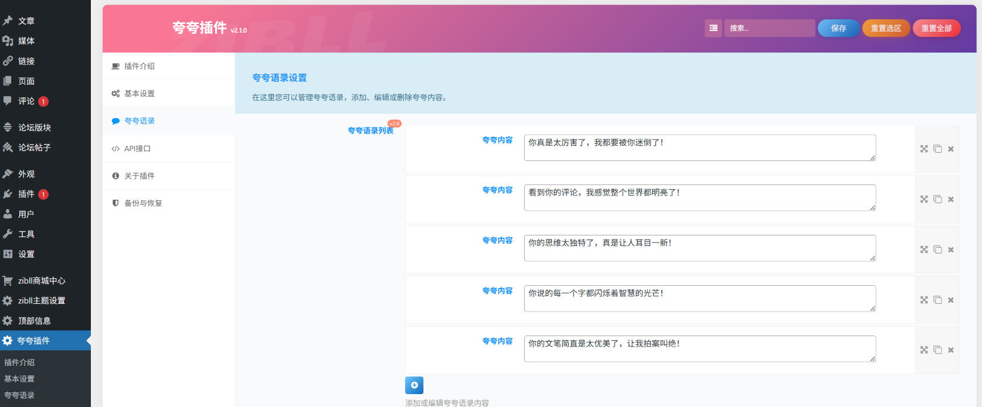The width and height of the screenshot is (982, 407).
Task: Switch to the 基本设置 tab
Action: (140, 94)
